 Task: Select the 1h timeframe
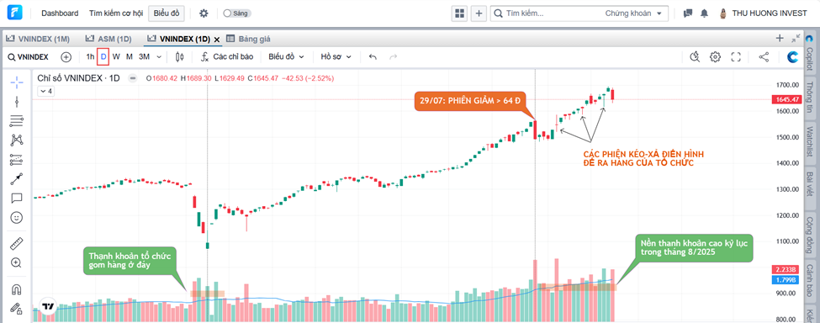click(91, 56)
